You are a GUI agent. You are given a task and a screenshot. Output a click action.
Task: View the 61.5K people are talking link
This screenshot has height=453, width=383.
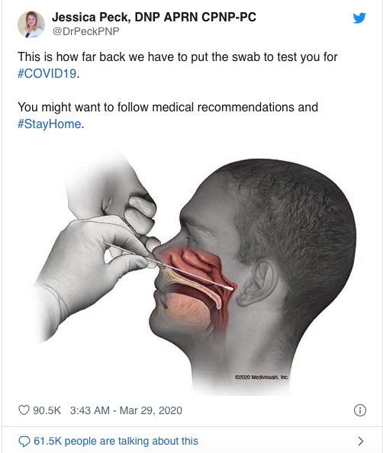click(x=116, y=441)
